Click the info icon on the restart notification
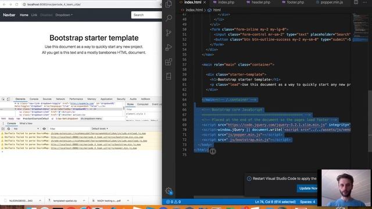Image resolution: width=372 pixels, height=209 pixels. pos(249,179)
